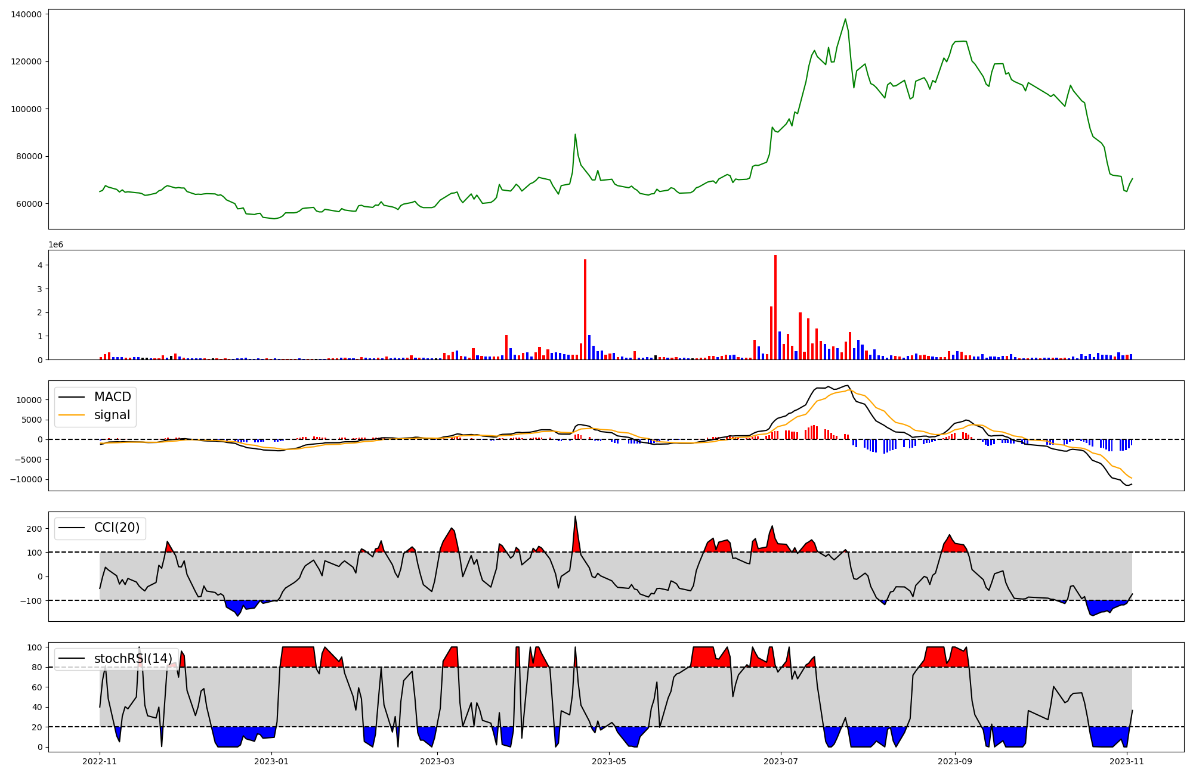Click the 2023-01 x-axis date label
This screenshot has width=1193, height=775.
[x=271, y=761]
